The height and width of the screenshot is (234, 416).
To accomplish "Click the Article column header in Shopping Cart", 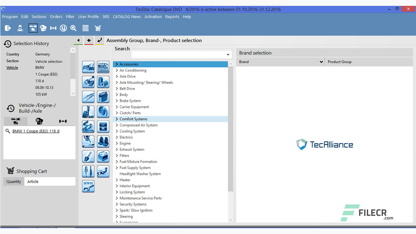I will click(50, 182).
